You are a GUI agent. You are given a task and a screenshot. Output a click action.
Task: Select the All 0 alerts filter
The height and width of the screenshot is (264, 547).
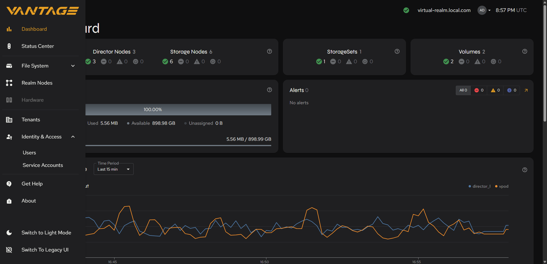tap(463, 90)
